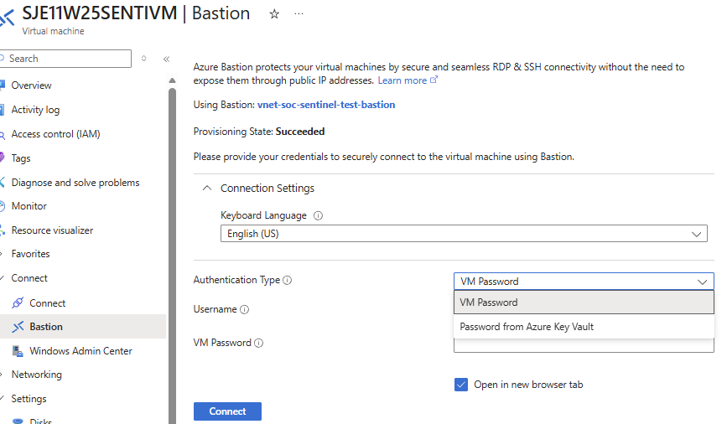Collapse the Connect group in sidebar

(x=3, y=278)
